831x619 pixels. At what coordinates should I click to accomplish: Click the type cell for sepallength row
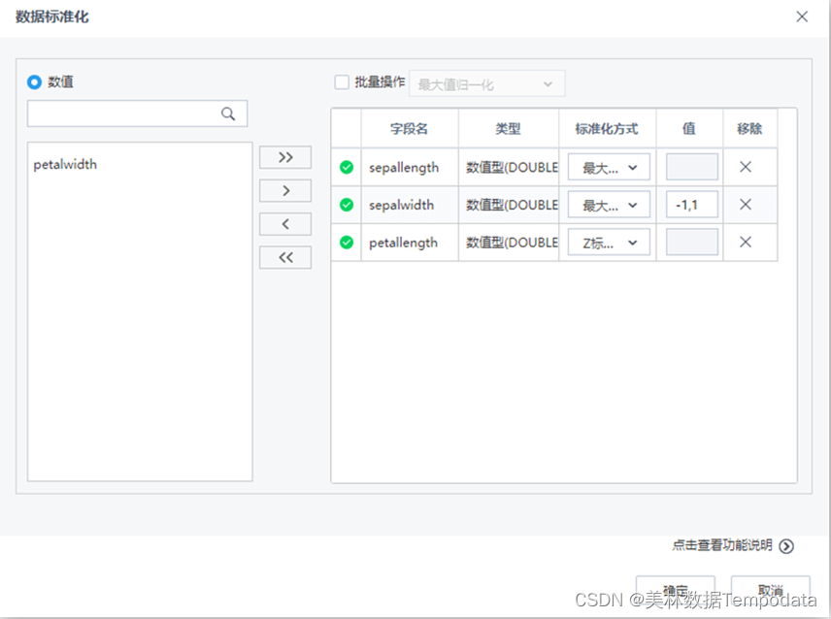[x=509, y=167]
